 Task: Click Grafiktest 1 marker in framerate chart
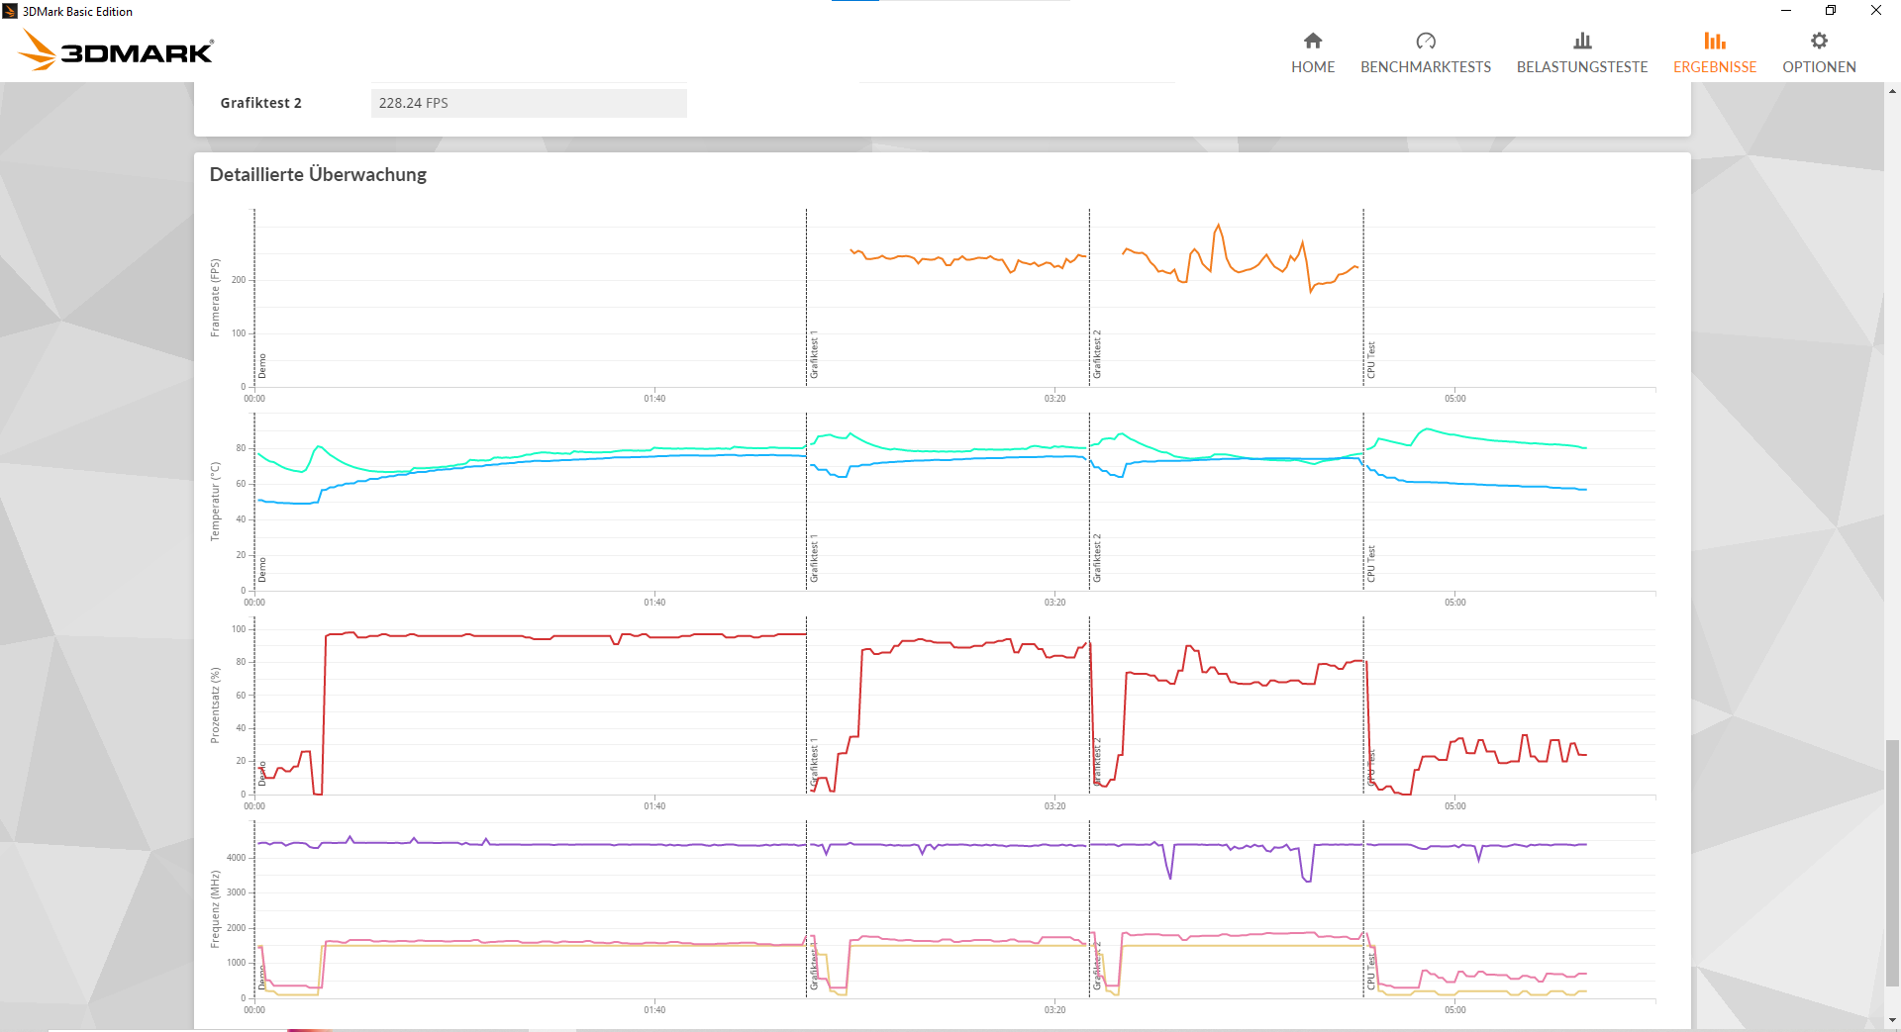pyautogui.click(x=814, y=355)
